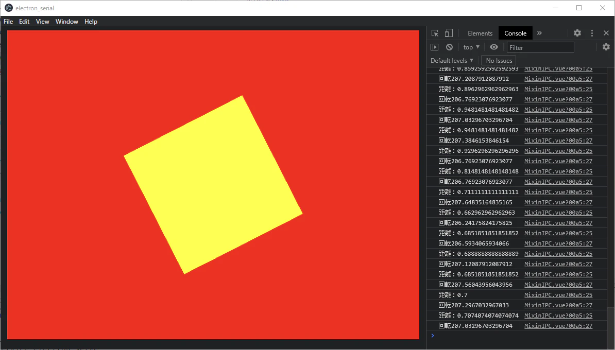Click the No Issues button
615x350 pixels.
click(499, 60)
